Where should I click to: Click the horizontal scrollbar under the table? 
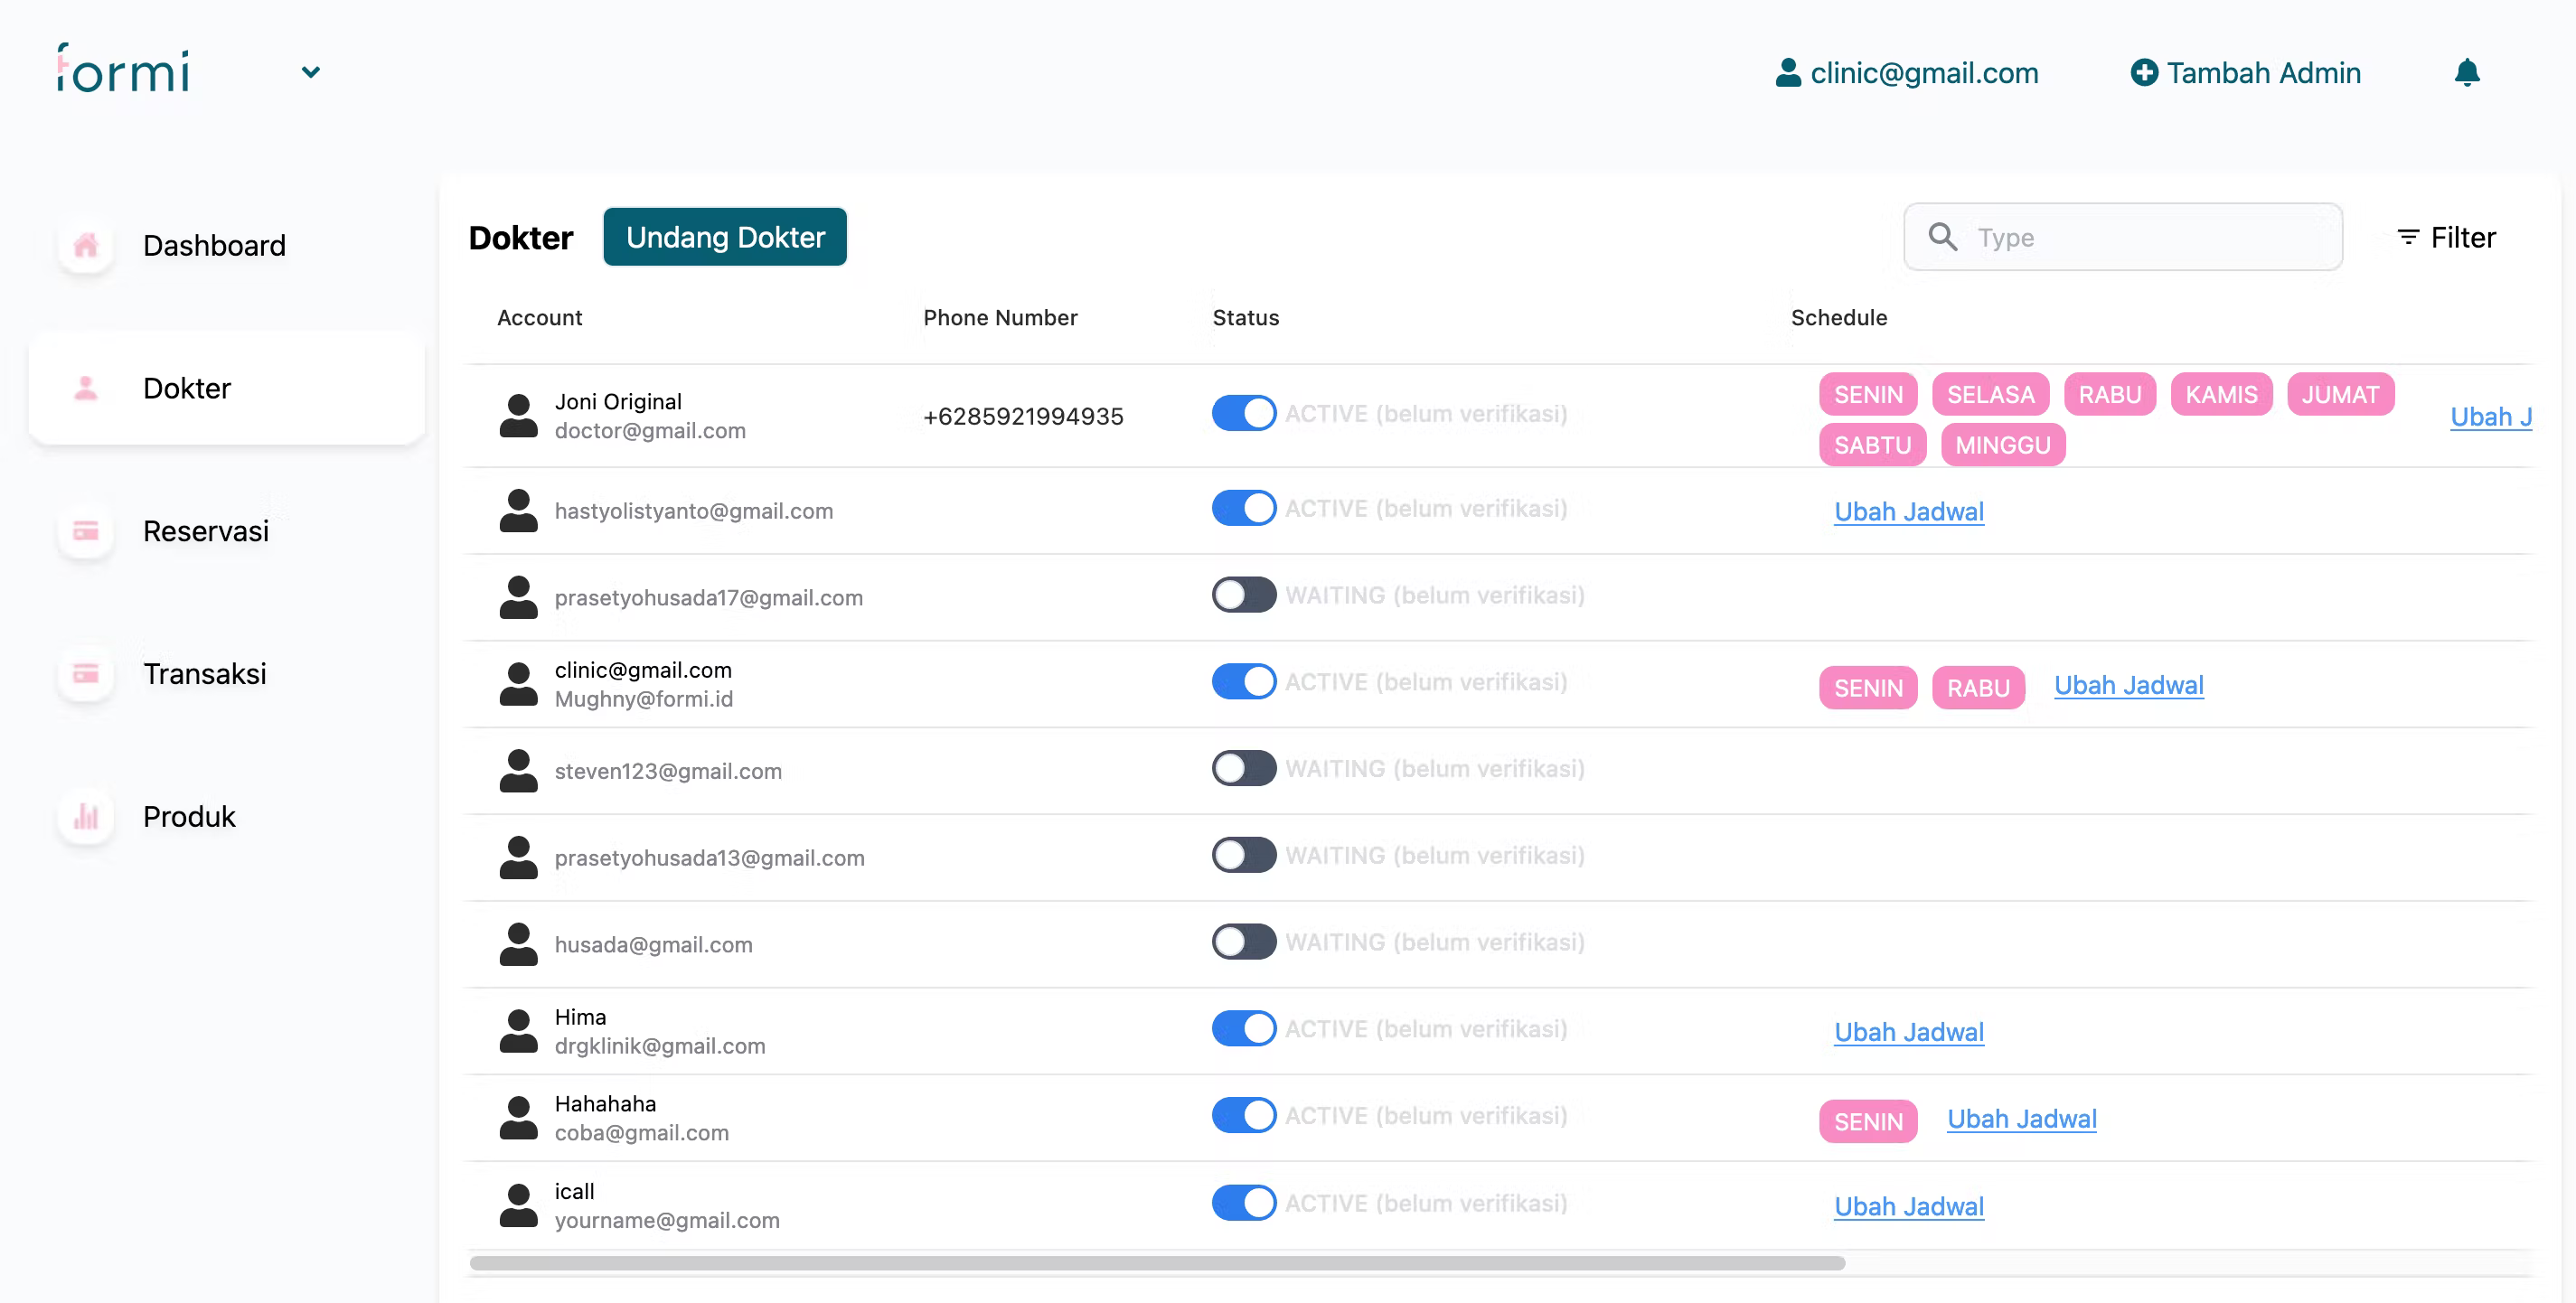click(1156, 1263)
